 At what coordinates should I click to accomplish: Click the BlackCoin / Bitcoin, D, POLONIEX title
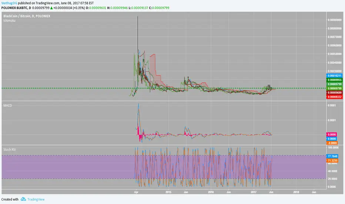pos(27,16)
